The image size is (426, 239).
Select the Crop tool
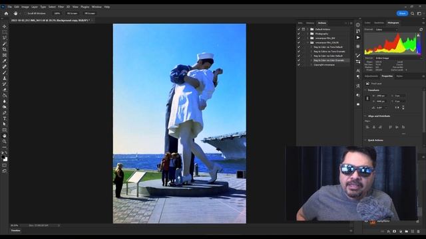click(5, 49)
